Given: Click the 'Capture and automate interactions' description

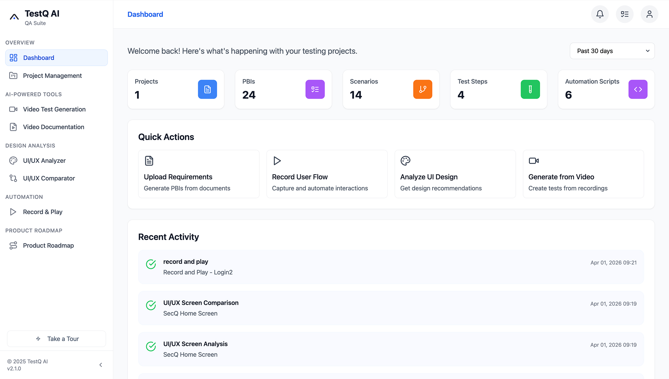Looking at the screenshot, I should 320,188.
